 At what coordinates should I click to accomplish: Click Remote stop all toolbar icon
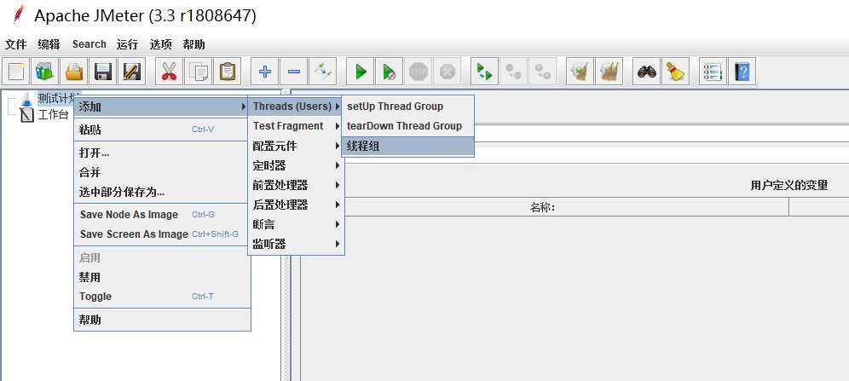coord(513,72)
